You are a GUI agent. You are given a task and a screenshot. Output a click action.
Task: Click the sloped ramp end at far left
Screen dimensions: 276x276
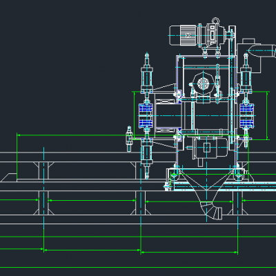click(x=9, y=177)
